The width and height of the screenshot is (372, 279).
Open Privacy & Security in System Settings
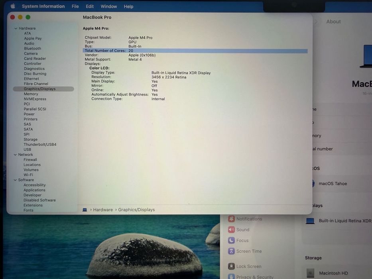pyautogui.click(x=250, y=277)
